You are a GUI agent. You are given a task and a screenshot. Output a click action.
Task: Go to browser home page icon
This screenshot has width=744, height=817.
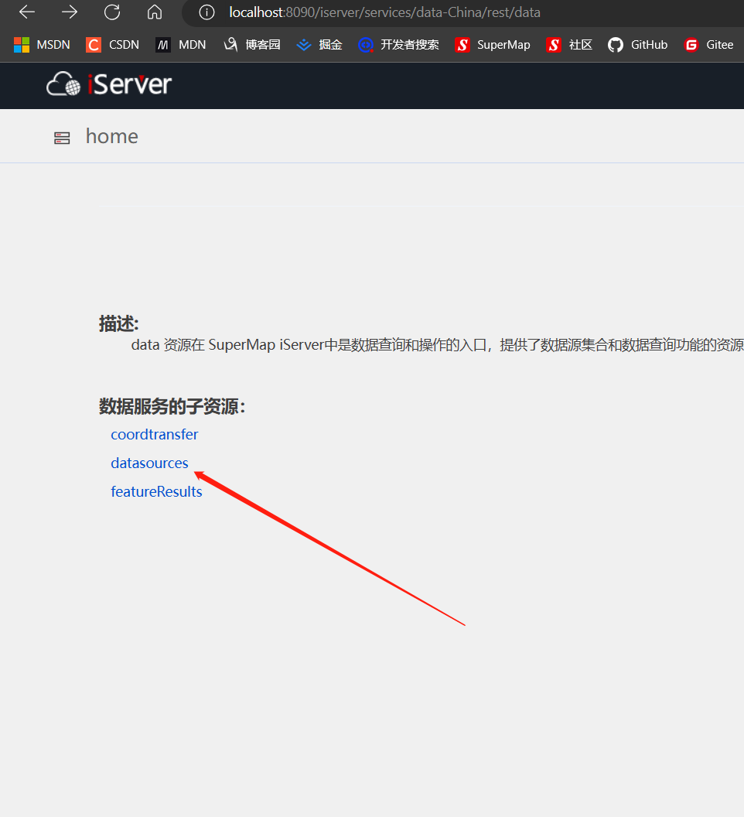coord(154,12)
